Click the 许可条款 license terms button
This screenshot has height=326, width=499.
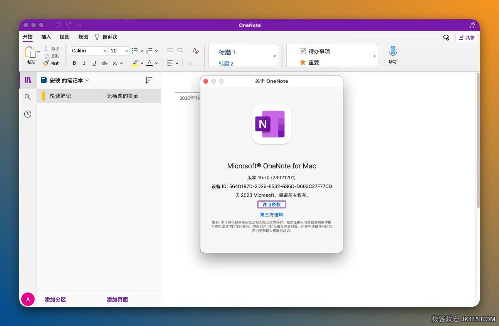point(272,205)
